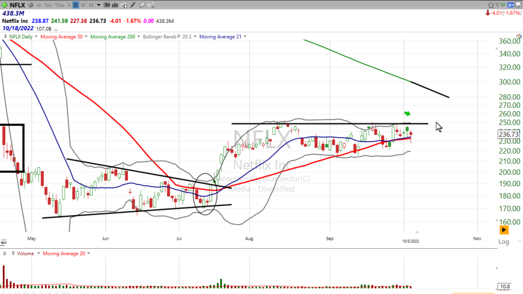Click the NFLX Daily legend label

point(21,36)
